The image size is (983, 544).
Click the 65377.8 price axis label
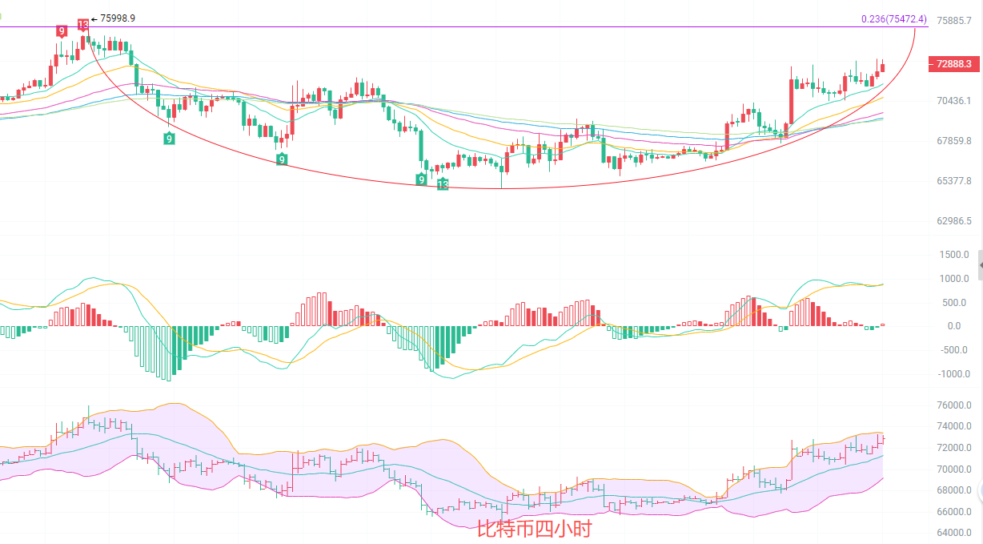point(954,181)
